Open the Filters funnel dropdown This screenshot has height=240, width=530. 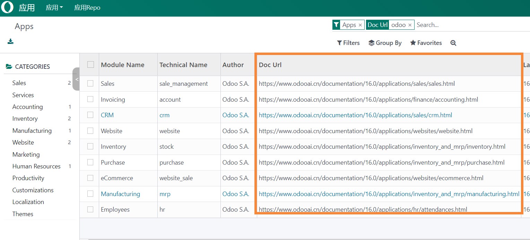(348, 43)
